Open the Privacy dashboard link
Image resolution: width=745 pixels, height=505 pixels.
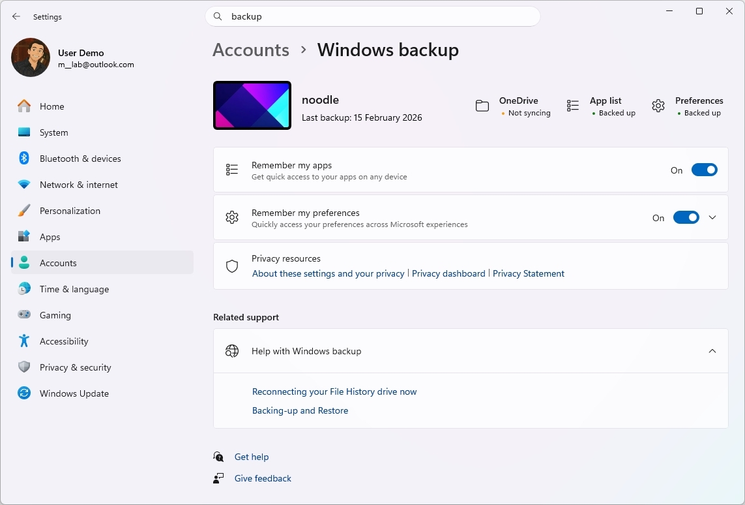point(448,273)
